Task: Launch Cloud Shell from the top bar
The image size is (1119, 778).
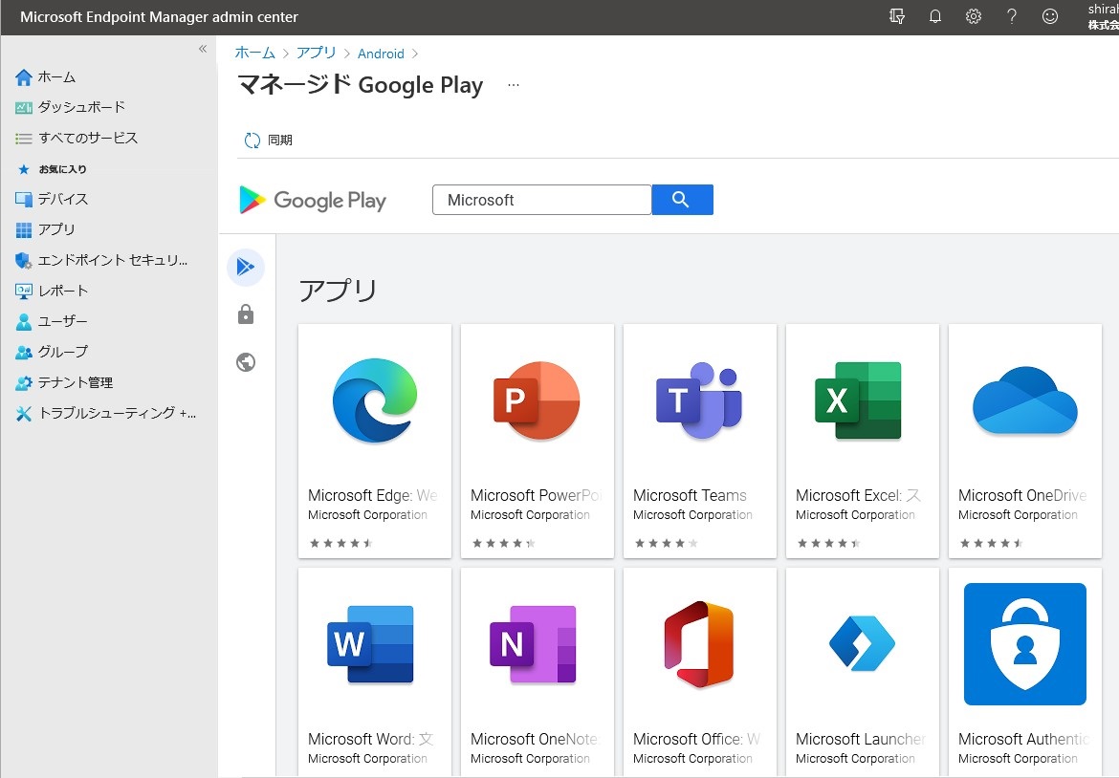Action: point(896,16)
